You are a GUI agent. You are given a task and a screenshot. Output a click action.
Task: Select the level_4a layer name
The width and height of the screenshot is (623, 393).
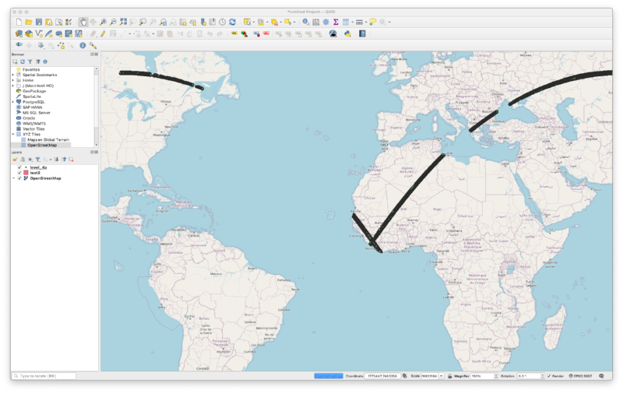point(38,167)
